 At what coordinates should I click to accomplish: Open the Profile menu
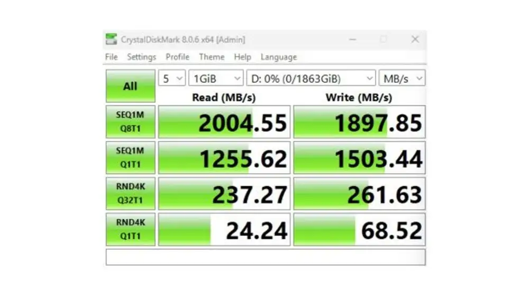pos(177,57)
